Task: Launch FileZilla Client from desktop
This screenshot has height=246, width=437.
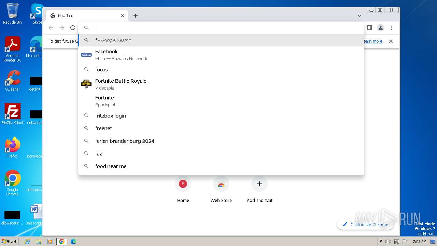Action: [x=12, y=114]
